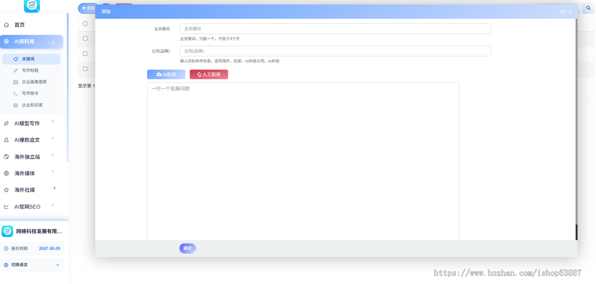Expand the AI官网SEO chevron
The height and width of the screenshot is (284, 596).
coord(53,205)
